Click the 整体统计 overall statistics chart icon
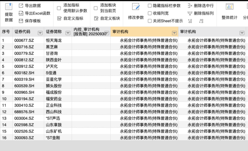 pos(229,7)
